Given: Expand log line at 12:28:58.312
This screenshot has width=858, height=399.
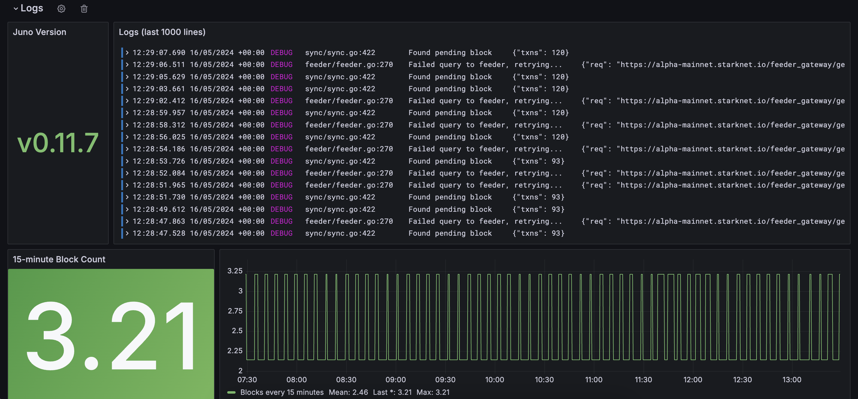Looking at the screenshot, I should pyautogui.click(x=127, y=125).
